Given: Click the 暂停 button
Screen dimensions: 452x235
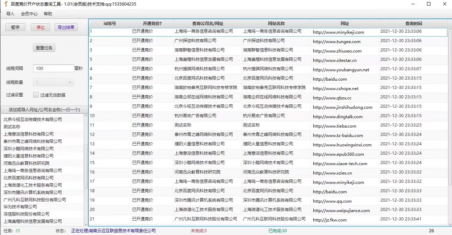Looking at the screenshot, I should click(15, 27).
